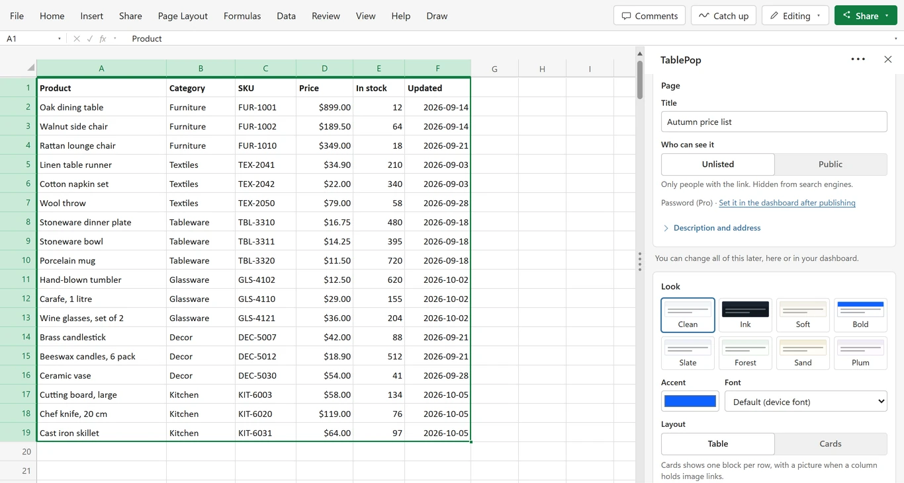
Task: Open the Font dropdown in TablePop
Action: click(806, 402)
